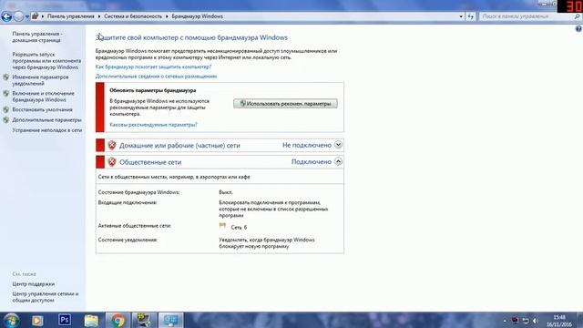Open the Windows Start menu
Screen dimensions: 583x328
click(x=11, y=321)
